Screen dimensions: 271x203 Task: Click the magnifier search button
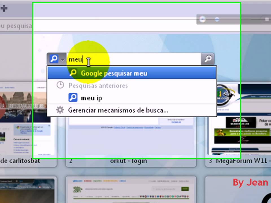[x=208, y=59]
